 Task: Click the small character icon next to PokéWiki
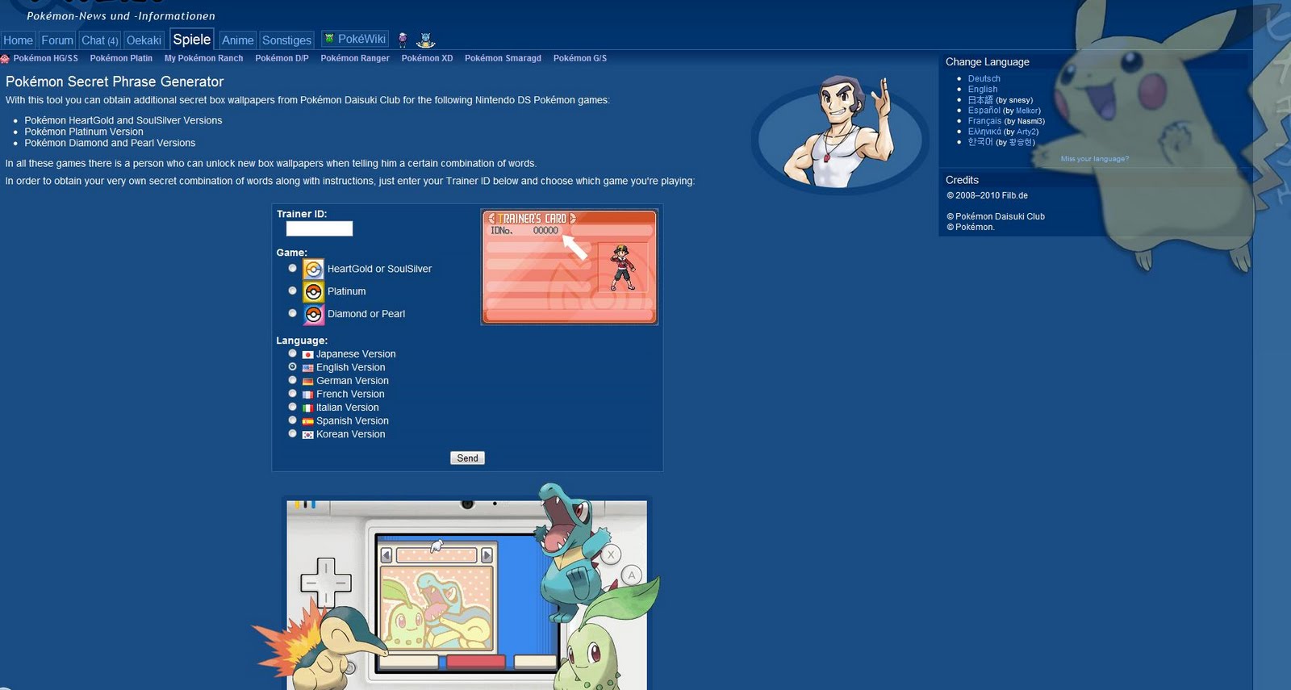click(403, 40)
